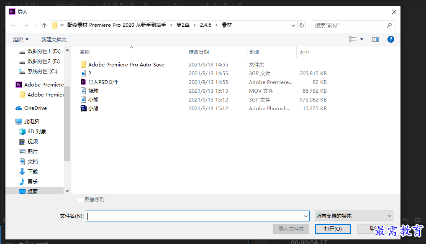
Task: Click 配套素材 Premiere Pro 2020 path segment
Action: [x=117, y=25]
